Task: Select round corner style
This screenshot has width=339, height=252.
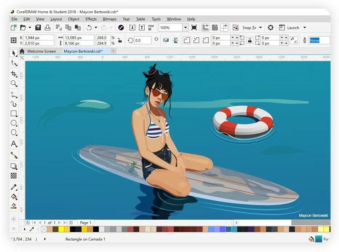Action: point(187,40)
